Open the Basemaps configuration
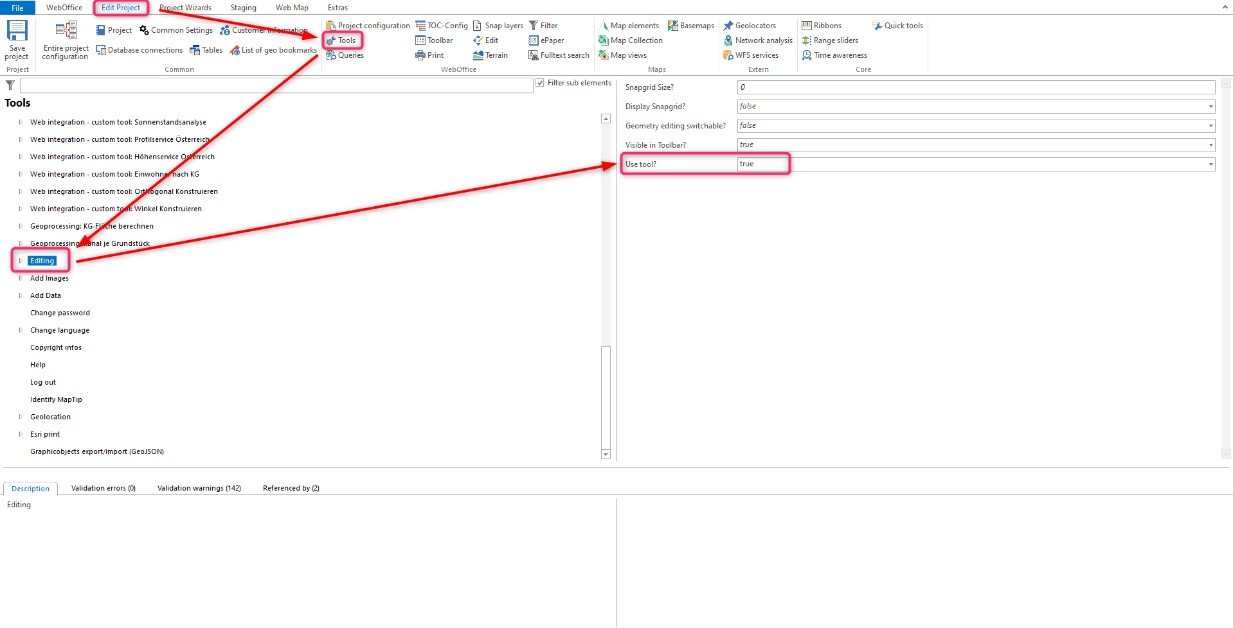 click(x=690, y=25)
